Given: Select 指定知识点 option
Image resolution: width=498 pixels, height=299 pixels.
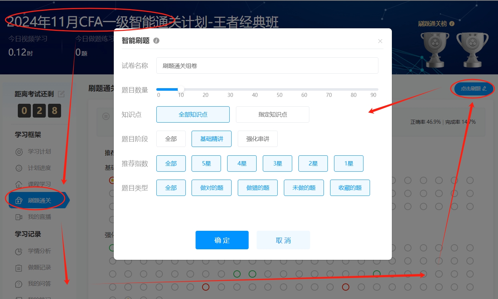Looking at the screenshot, I should tap(273, 114).
